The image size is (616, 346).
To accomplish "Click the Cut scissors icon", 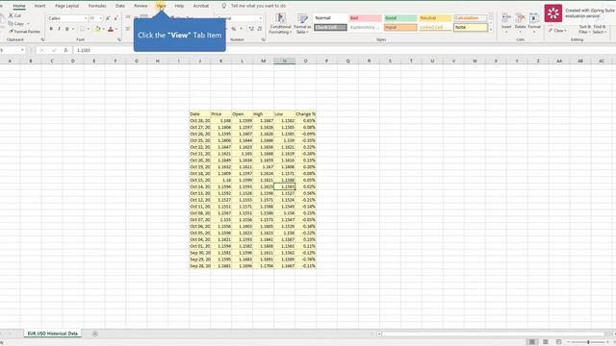I will [11, 15].
